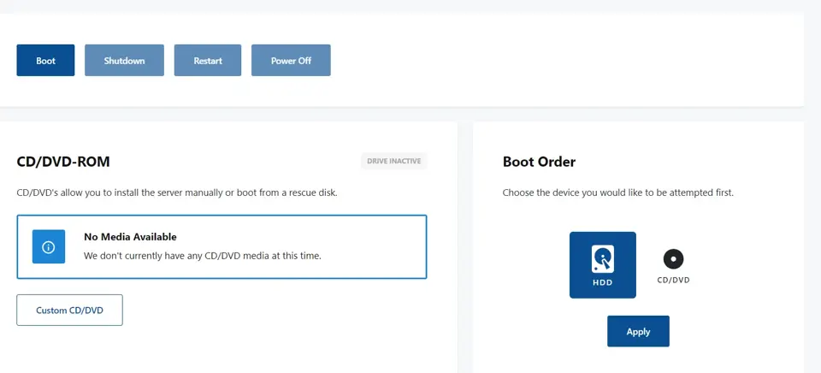This screenshot has height=373, width=821.
Task: Click the Power Off button
Action: point(291,60)
